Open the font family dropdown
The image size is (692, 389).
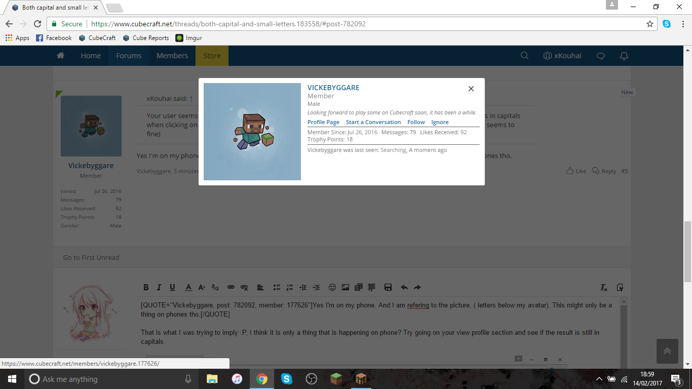tap(215, 287)
